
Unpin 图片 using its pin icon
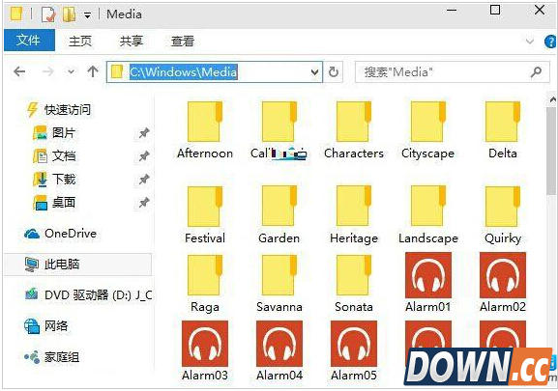coord(144,133)
